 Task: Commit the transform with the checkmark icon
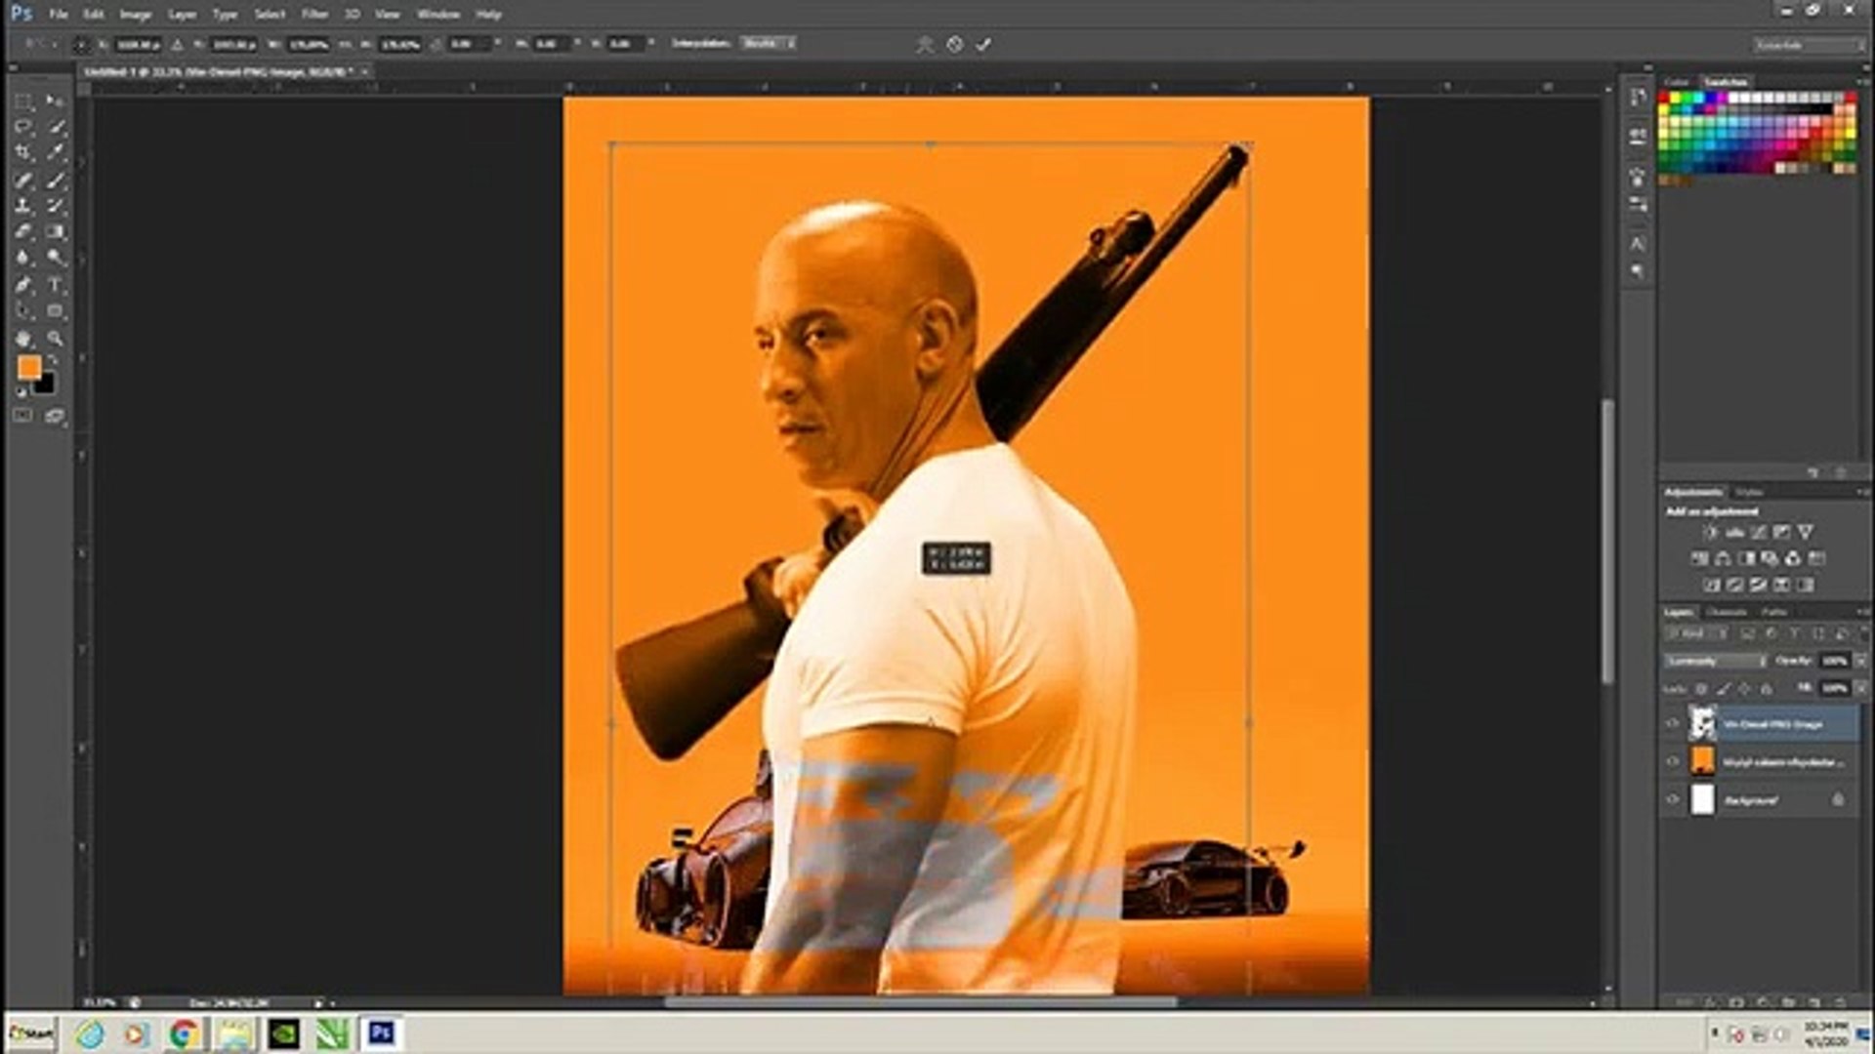[x=983, y=44]
